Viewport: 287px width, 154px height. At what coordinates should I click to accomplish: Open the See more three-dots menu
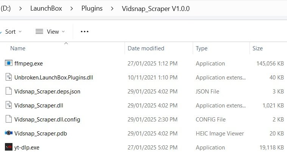[84, 31]
